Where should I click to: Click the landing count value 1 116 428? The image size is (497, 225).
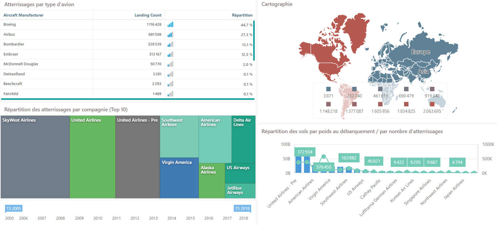(x=154, y=24)
